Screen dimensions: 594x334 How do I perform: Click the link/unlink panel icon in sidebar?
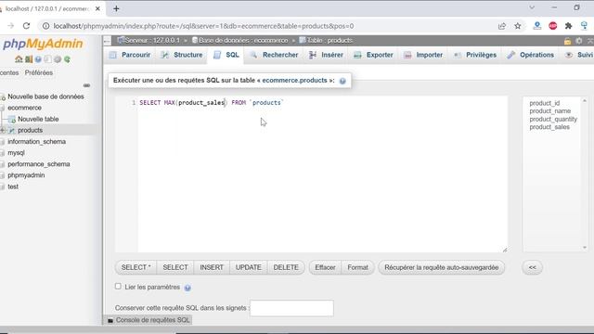(86, 85)
